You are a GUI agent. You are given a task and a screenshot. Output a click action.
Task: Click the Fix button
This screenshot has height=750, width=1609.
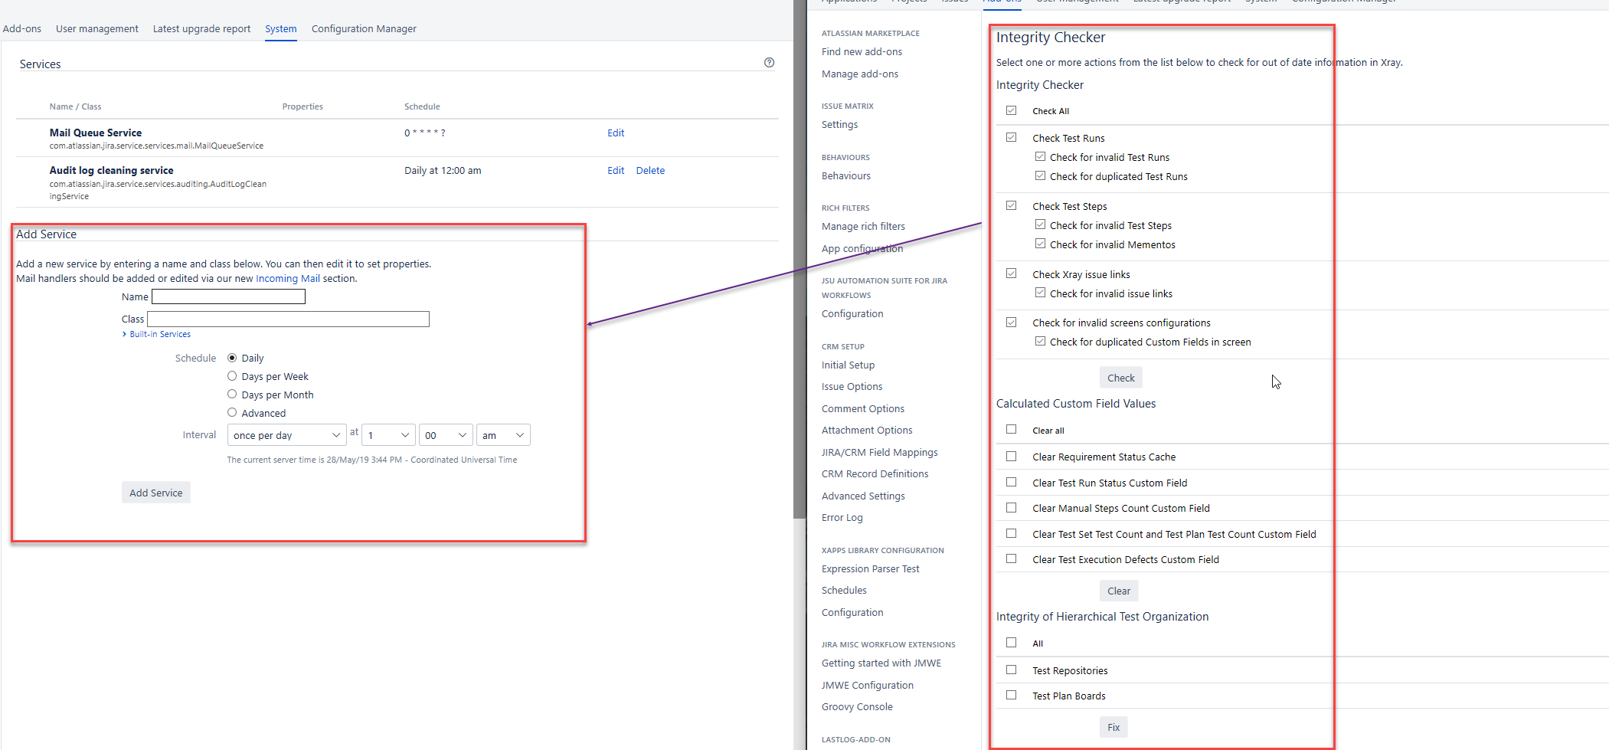point(1114,727)
